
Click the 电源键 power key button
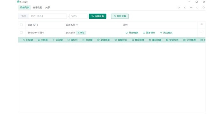[87, 40]
